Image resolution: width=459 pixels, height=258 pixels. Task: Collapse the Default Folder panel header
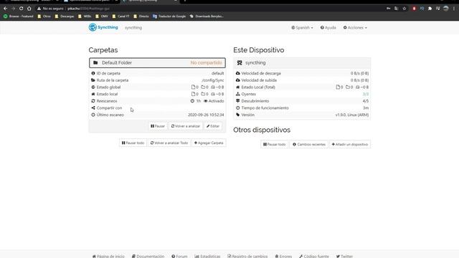(x=157, y=62)
